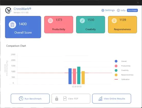Click the lock icon beside View PDF
The image size is (142, 108).
57,98
